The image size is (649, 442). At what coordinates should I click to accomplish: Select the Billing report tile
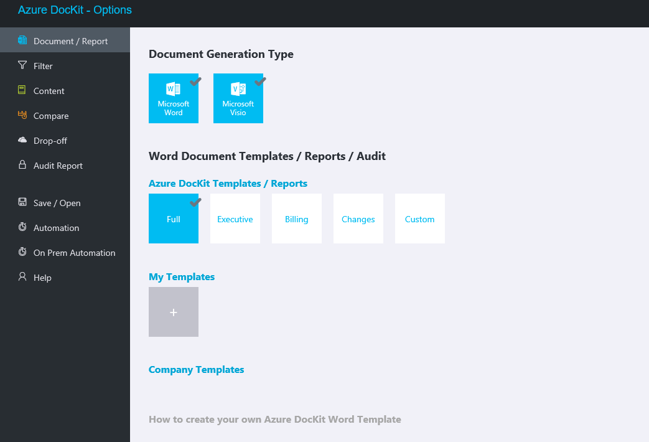297,219
